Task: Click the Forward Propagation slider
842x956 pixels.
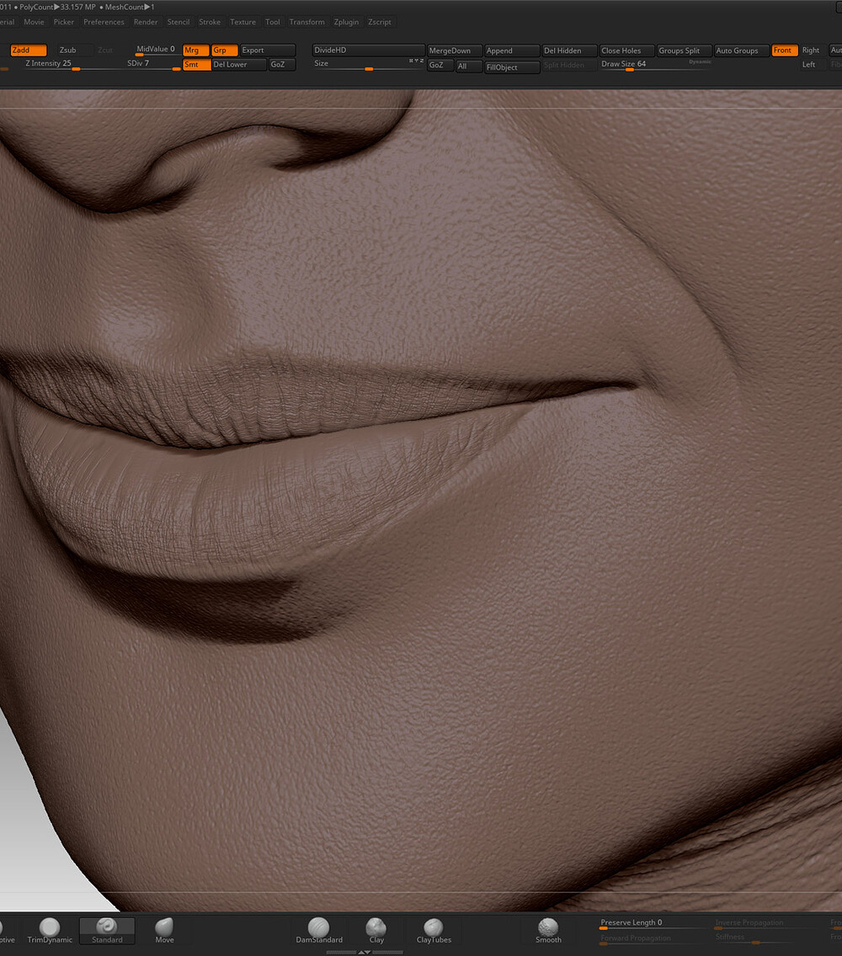Action: pyautogui.click(x=655, y=939)
